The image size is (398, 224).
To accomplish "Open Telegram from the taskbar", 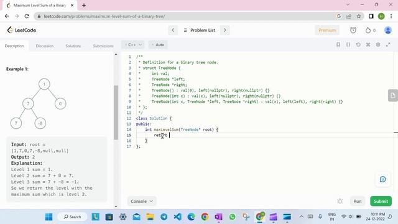I will 164,217.
